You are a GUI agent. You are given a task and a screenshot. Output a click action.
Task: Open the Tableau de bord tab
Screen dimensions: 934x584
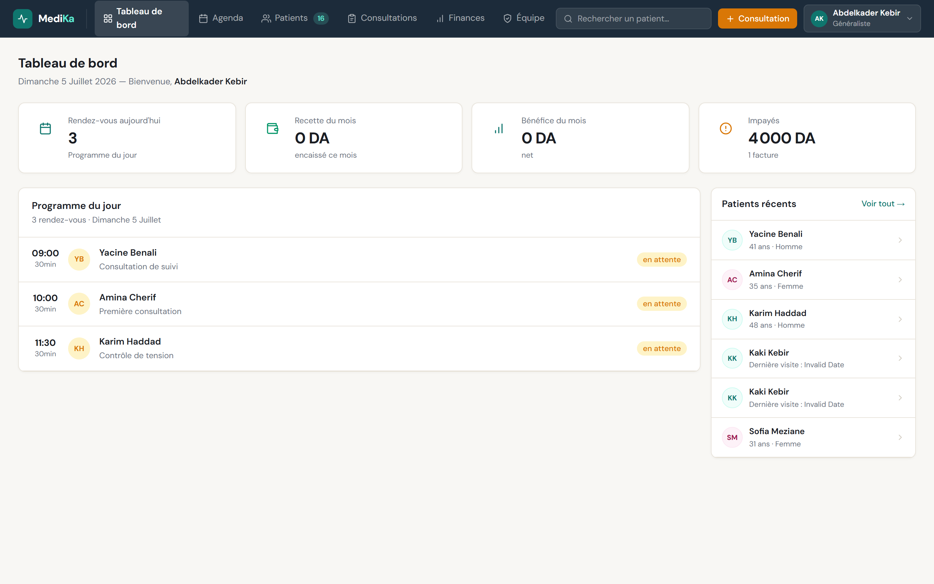tap(142, 18)
